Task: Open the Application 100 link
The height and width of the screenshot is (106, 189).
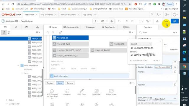Action: 12,21
